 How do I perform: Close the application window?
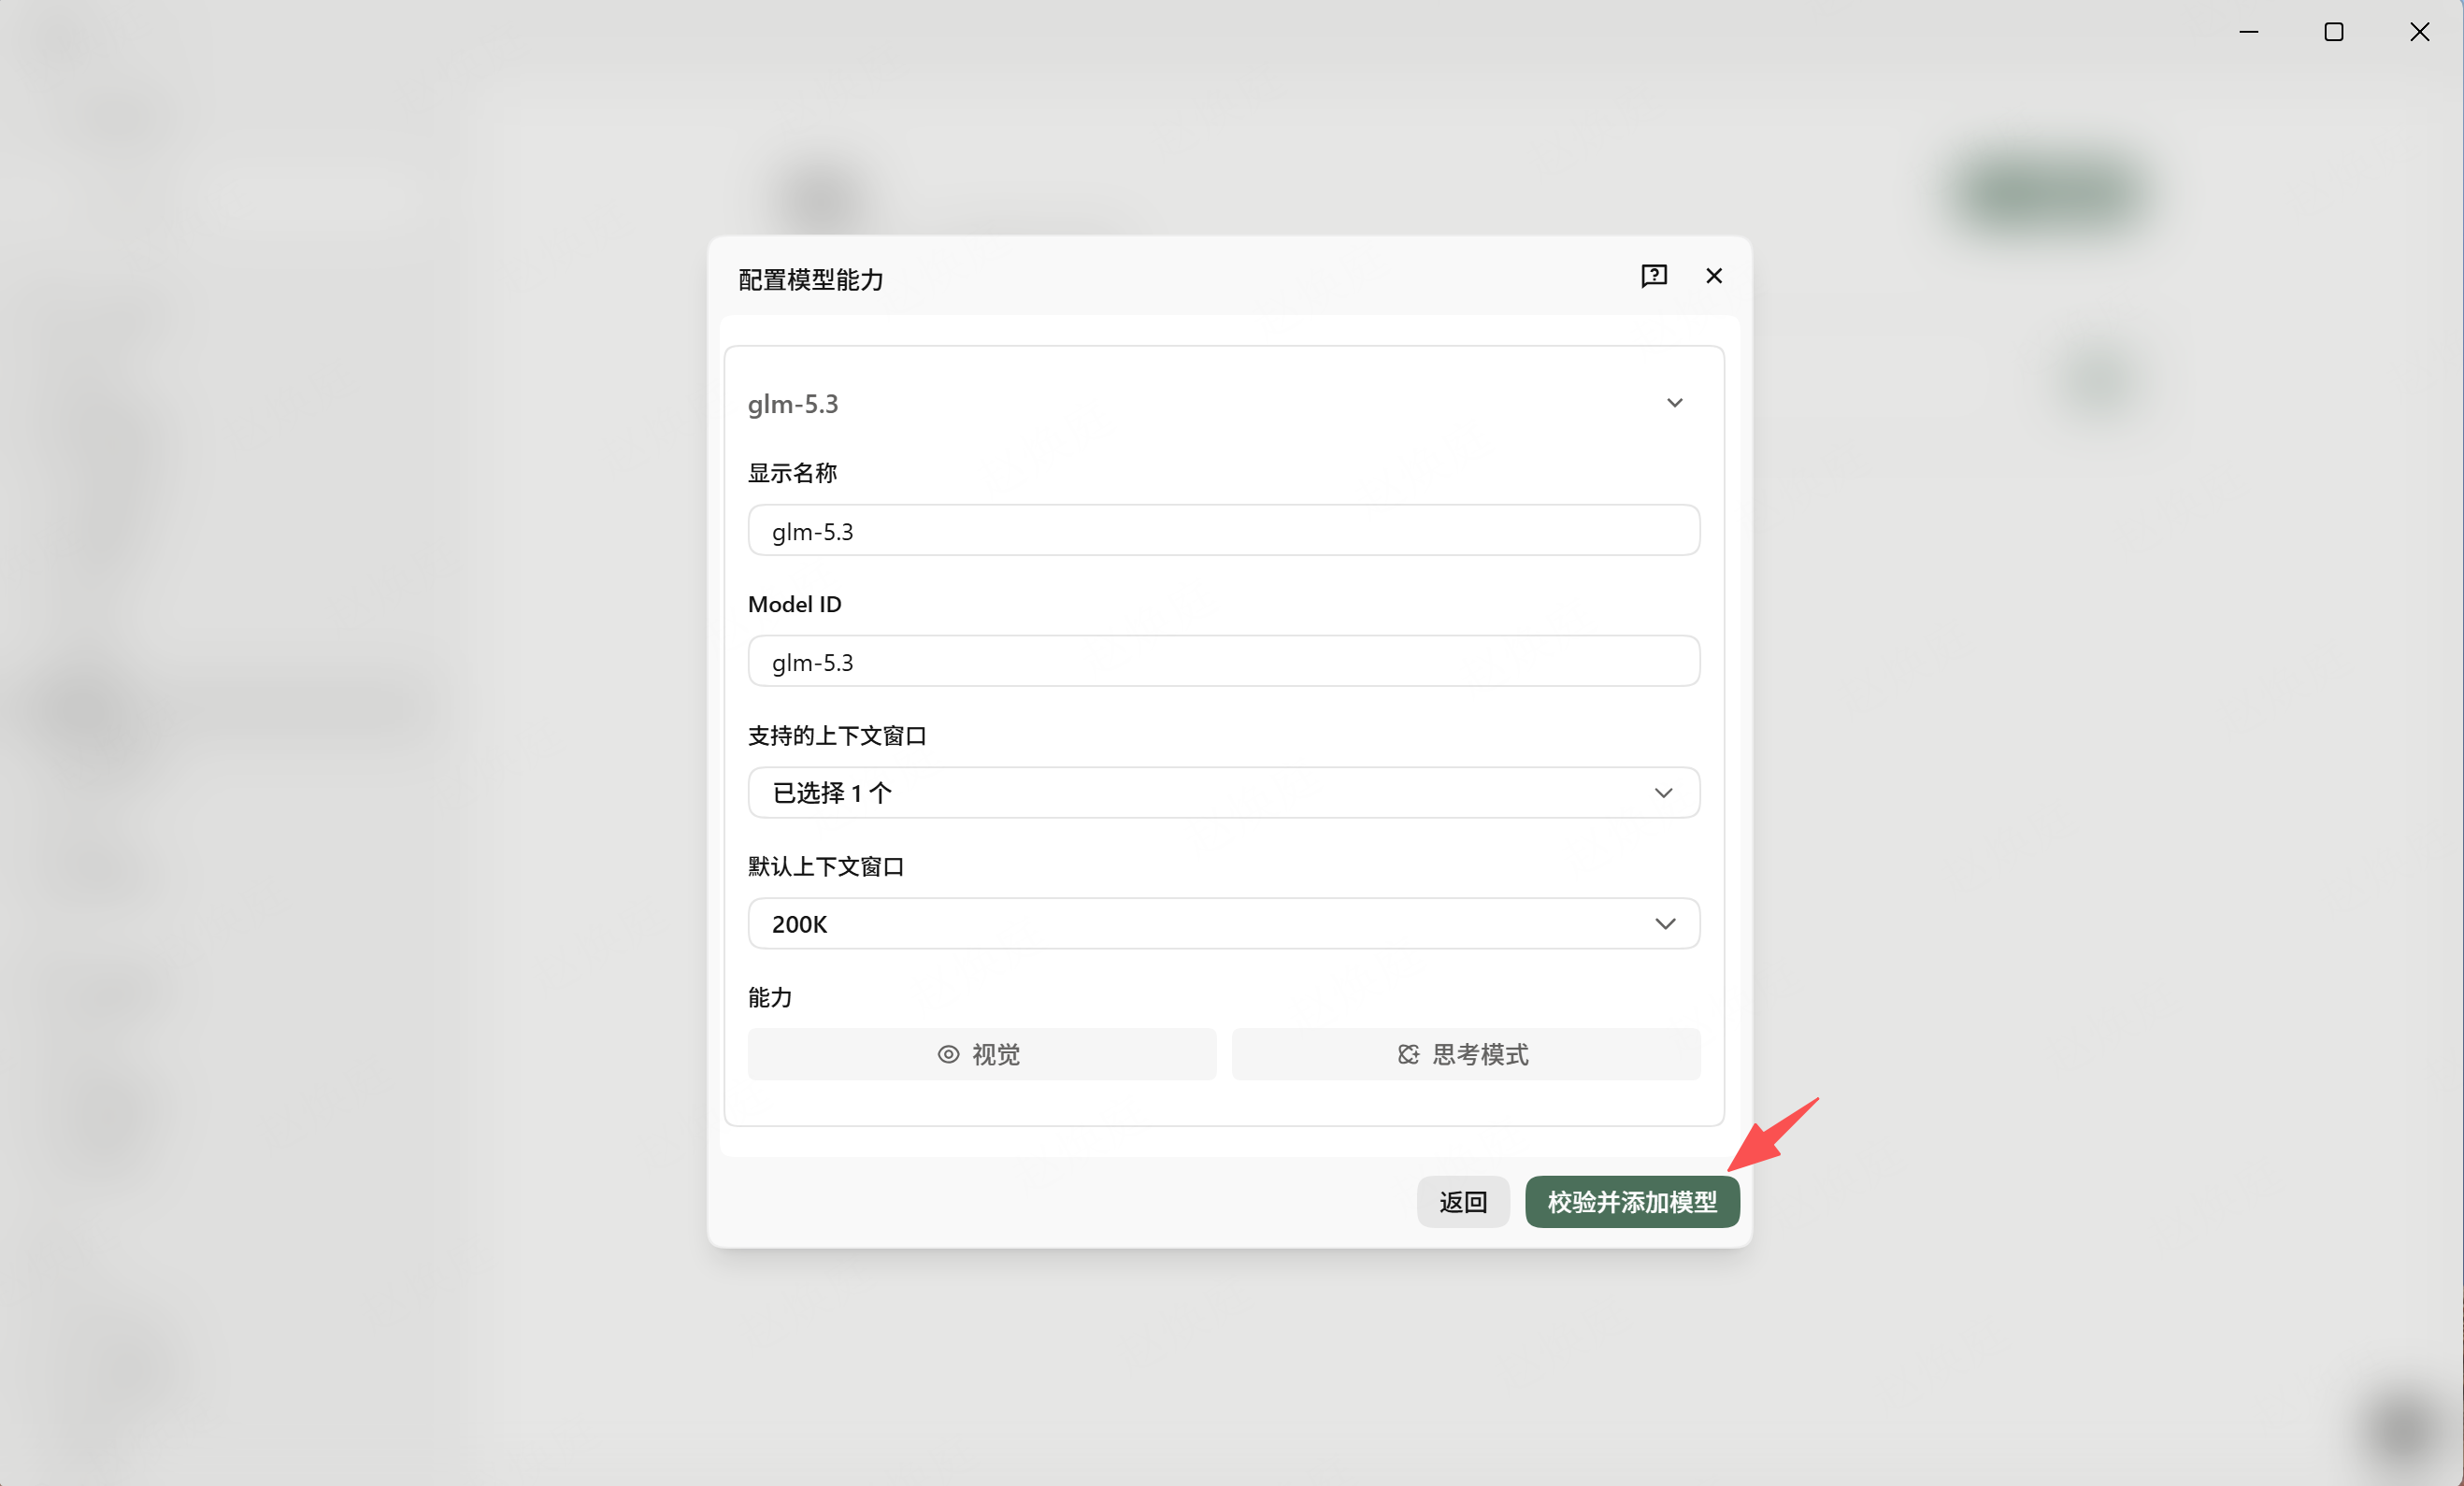coord(2420,32)
